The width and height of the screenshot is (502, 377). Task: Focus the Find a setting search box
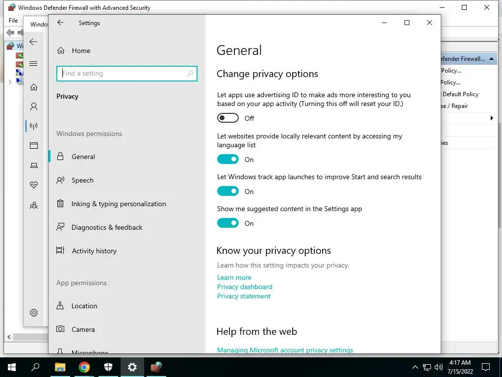[127, 74]
